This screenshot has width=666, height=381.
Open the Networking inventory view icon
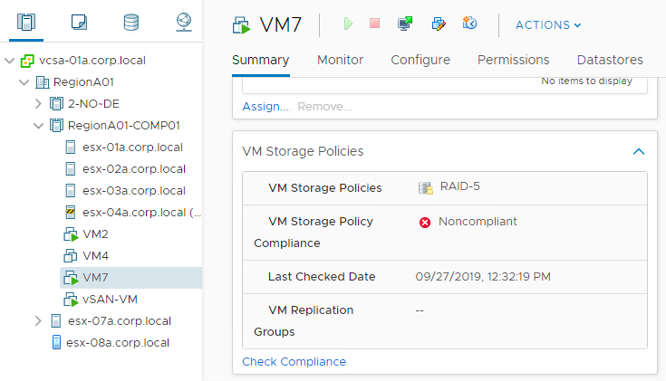tap(183, 22)
